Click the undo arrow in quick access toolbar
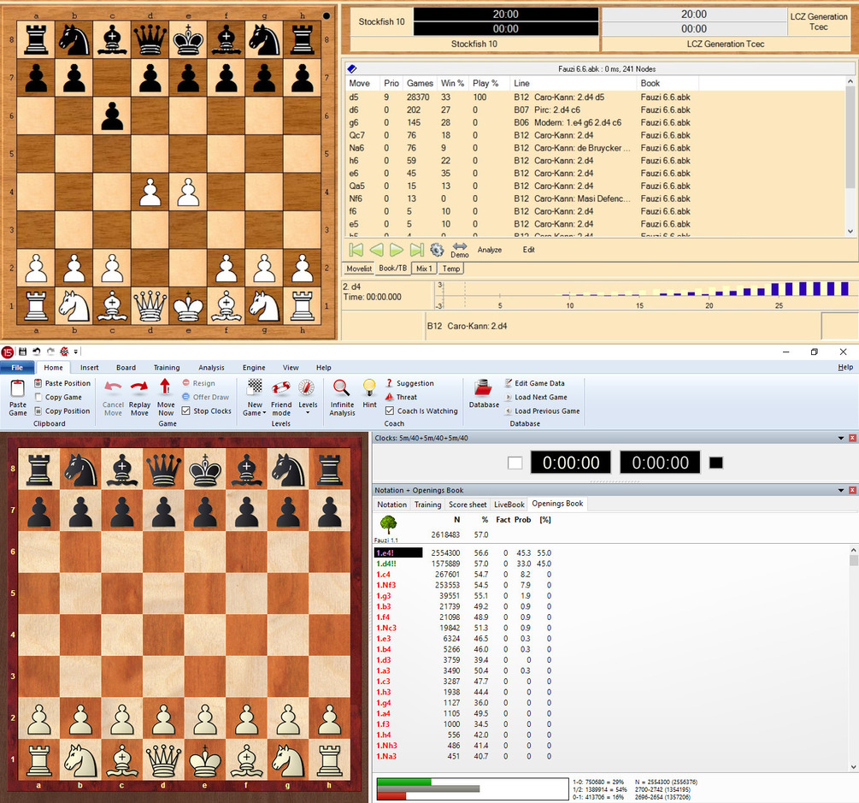The height and width of the screenshot is (803, 859). 37,351
